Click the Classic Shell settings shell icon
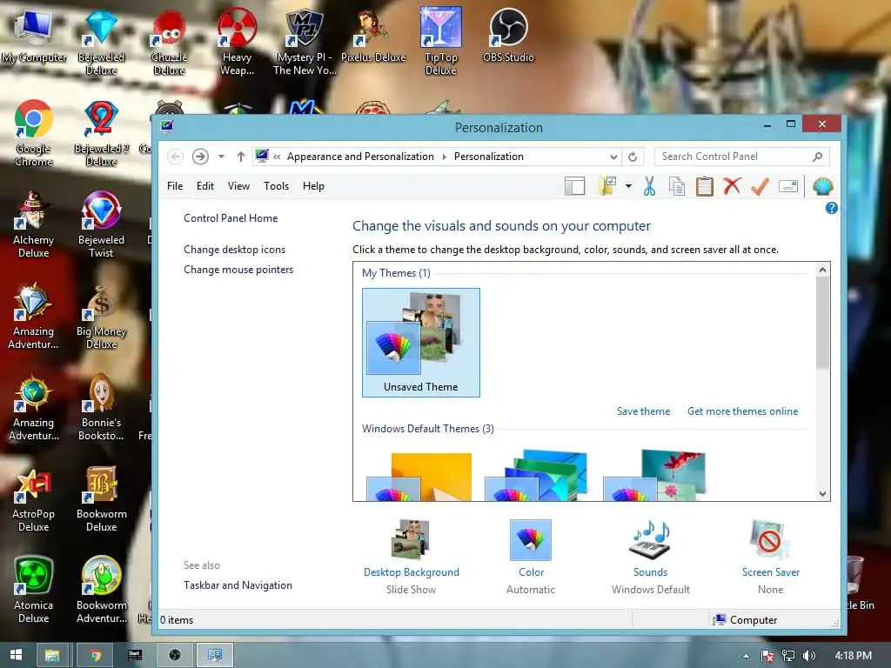Viewport: 891px width, 668px height. 823,186
